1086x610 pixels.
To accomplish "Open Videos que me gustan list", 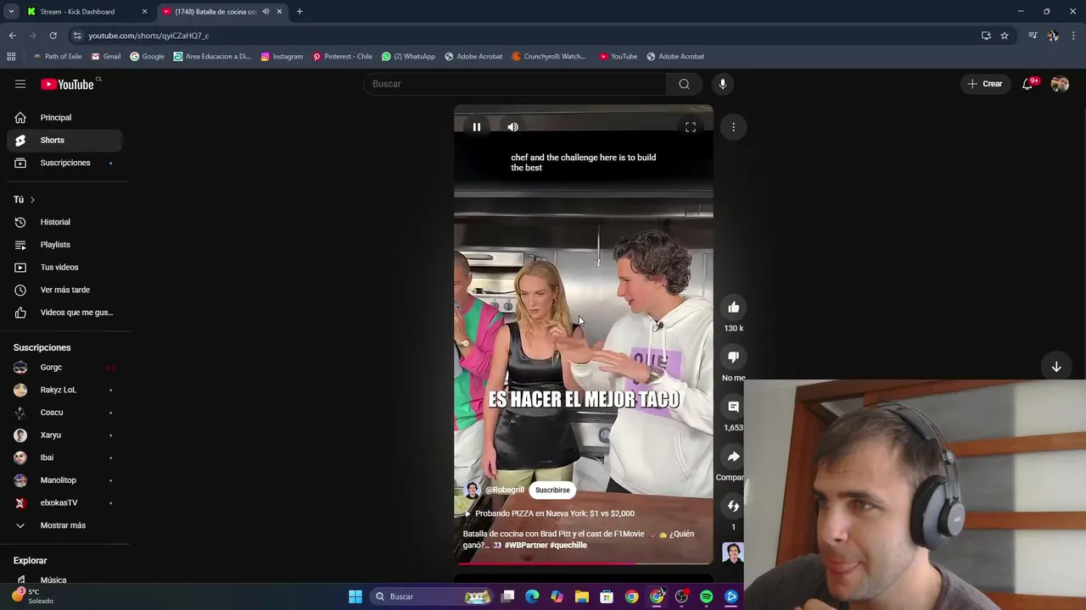I will [64, 313].
